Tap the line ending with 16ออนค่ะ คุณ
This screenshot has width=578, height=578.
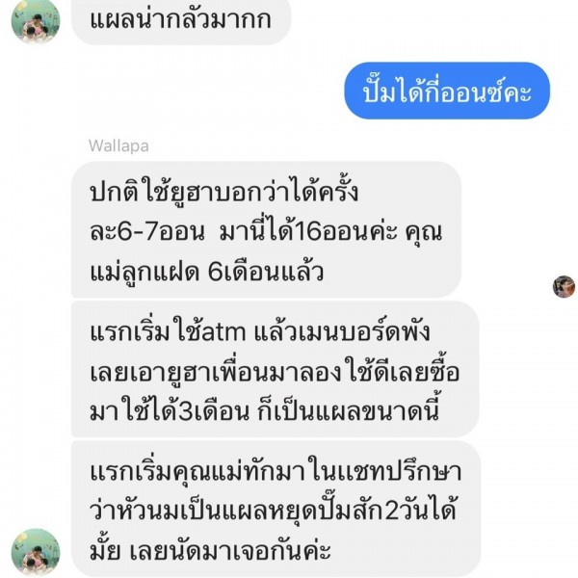(266, 232)
